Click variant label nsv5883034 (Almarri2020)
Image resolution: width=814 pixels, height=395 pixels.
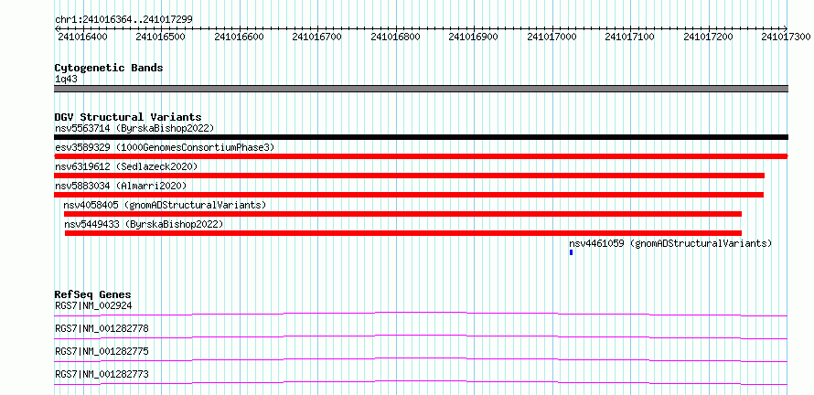pos(121,186)
